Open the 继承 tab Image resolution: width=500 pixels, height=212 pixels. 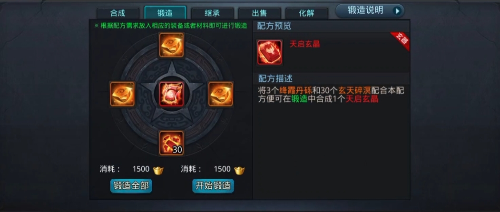212,13
